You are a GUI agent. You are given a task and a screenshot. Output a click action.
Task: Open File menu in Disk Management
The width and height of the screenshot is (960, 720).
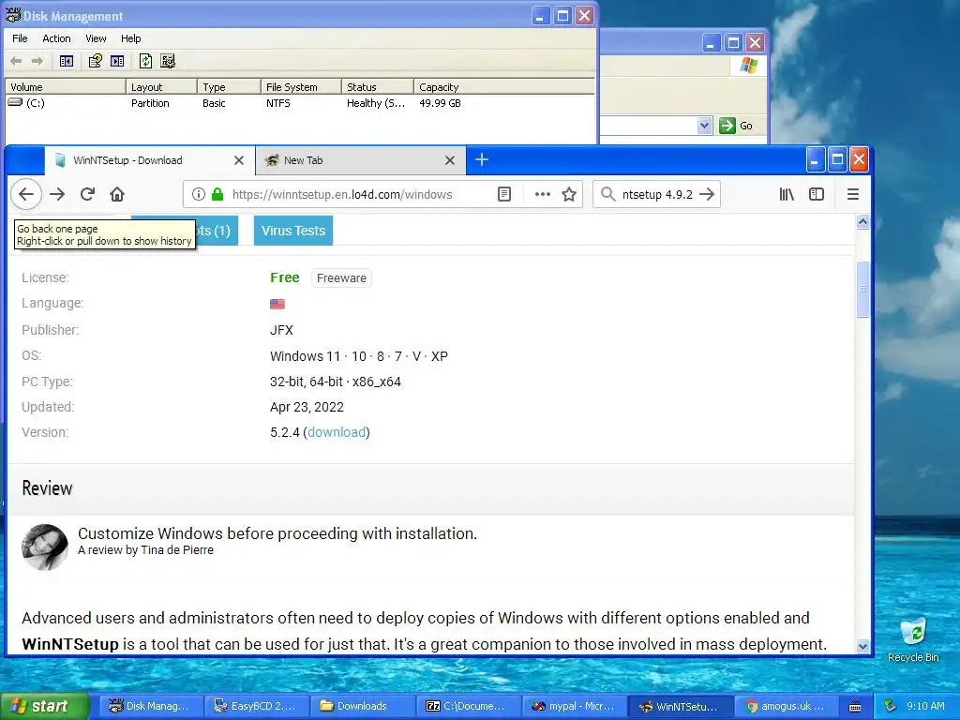pyautogui.click(x=20, y=38)
